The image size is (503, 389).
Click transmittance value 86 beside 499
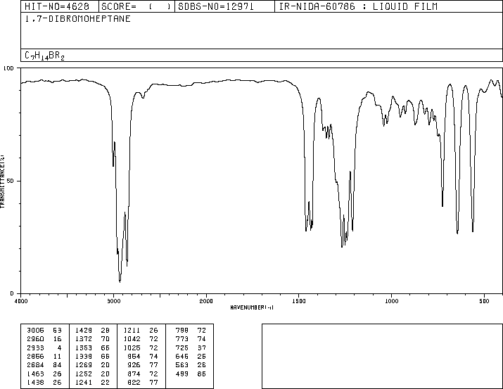tap(202, 374)
